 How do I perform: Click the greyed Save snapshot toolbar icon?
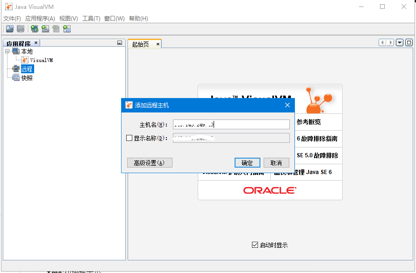21,29
